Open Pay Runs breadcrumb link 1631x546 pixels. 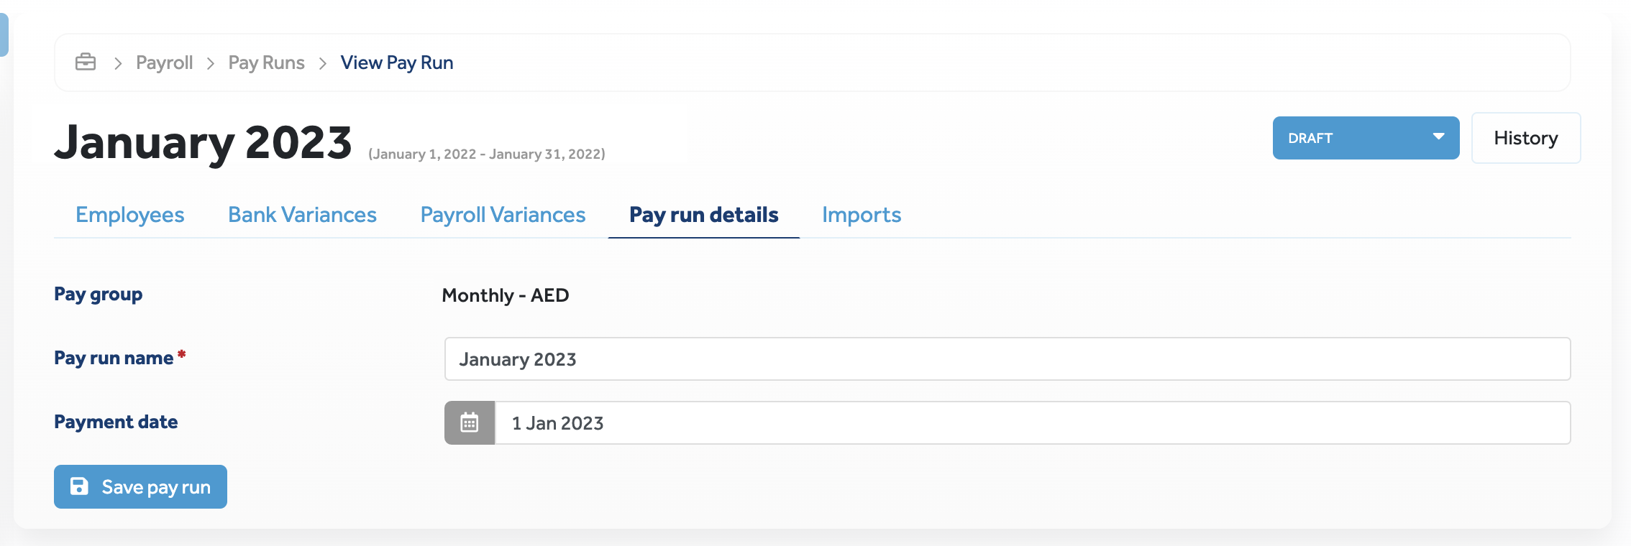tap(266, 63)
